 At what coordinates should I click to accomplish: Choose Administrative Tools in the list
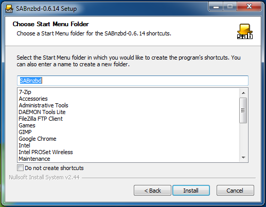[43, 105]
